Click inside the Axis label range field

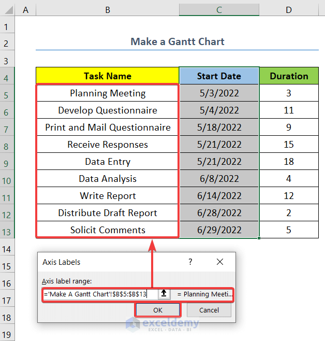coord(100,294)
